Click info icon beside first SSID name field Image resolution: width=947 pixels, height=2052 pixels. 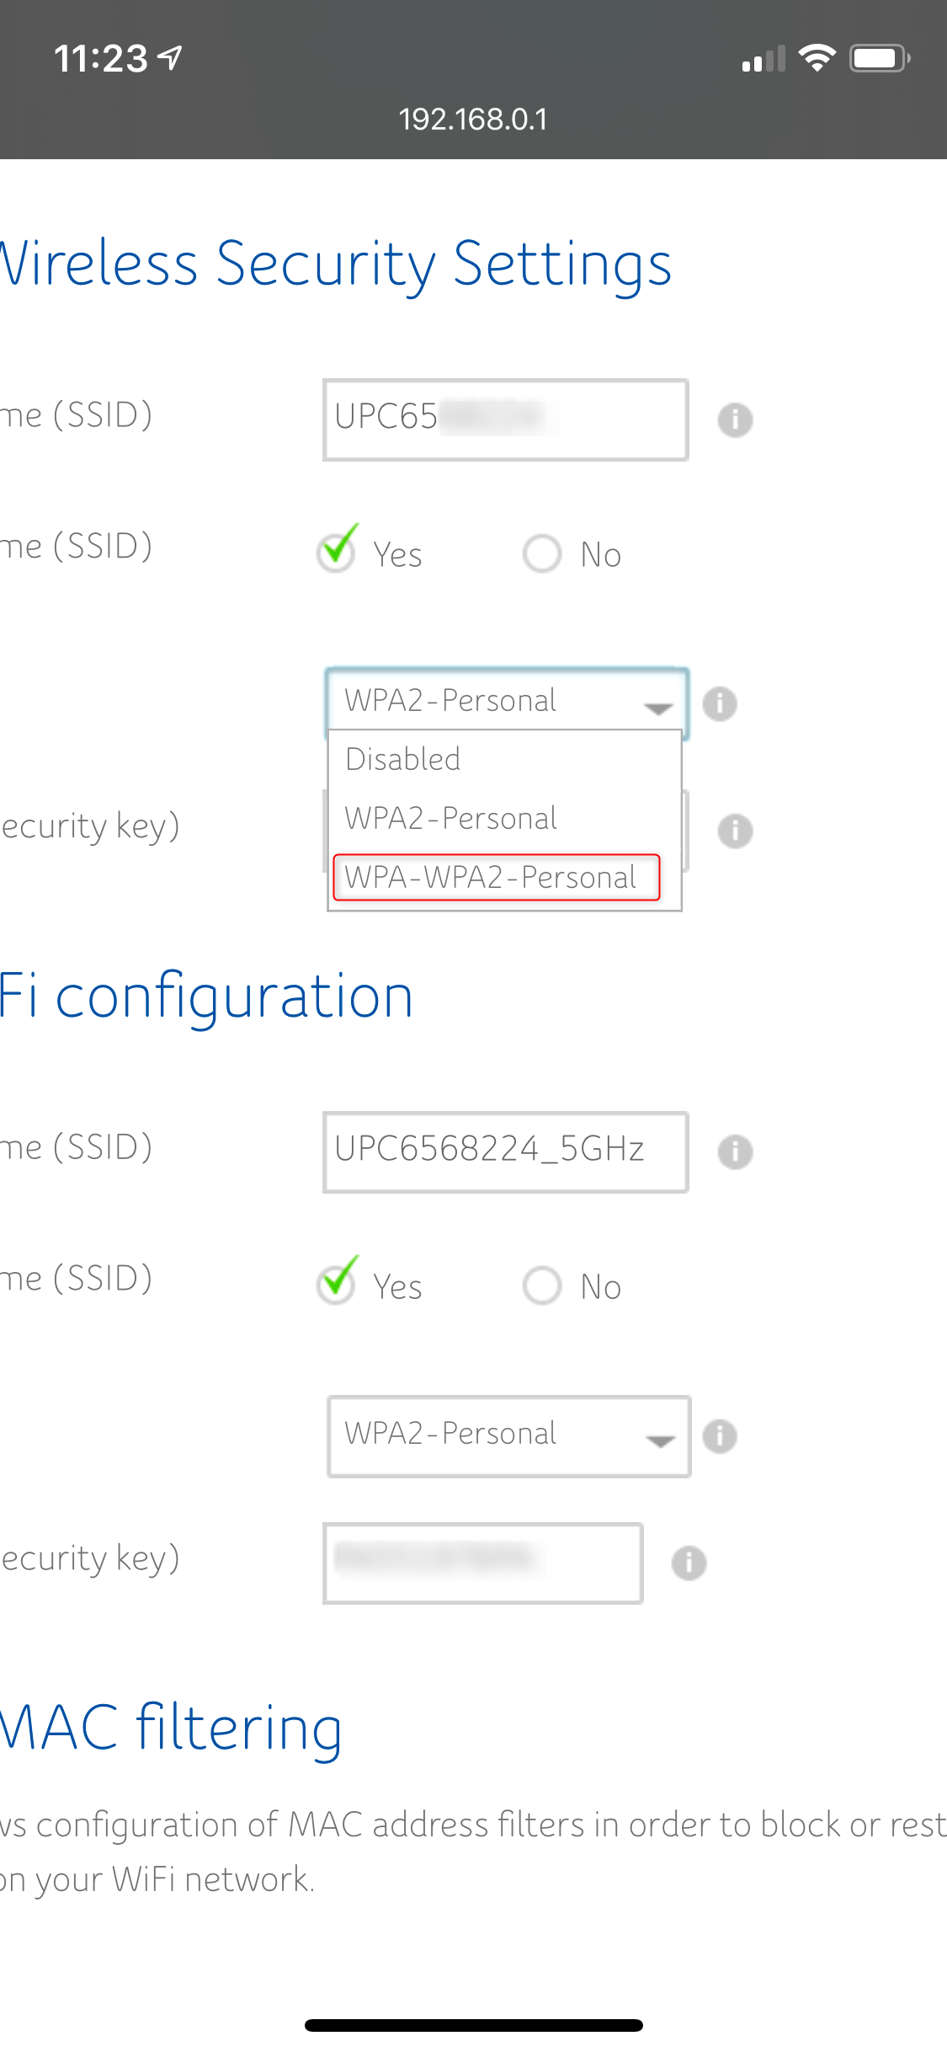tap(735, 419)
